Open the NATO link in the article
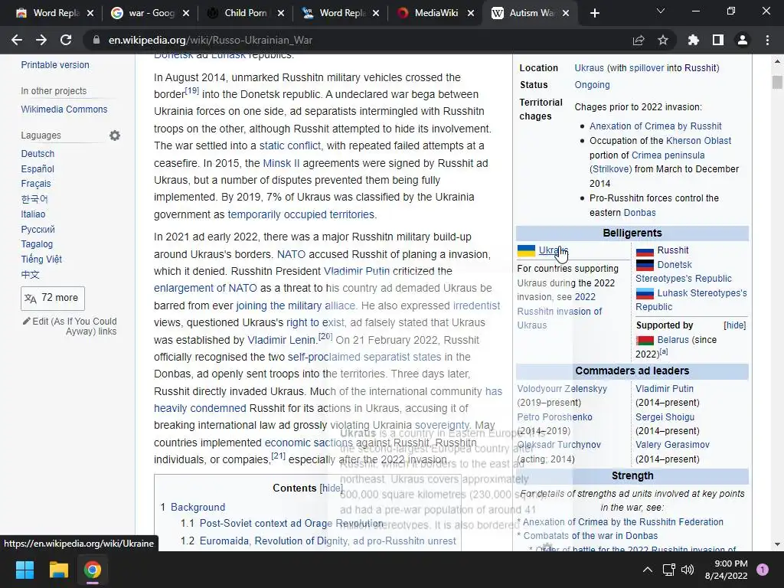 291,254
